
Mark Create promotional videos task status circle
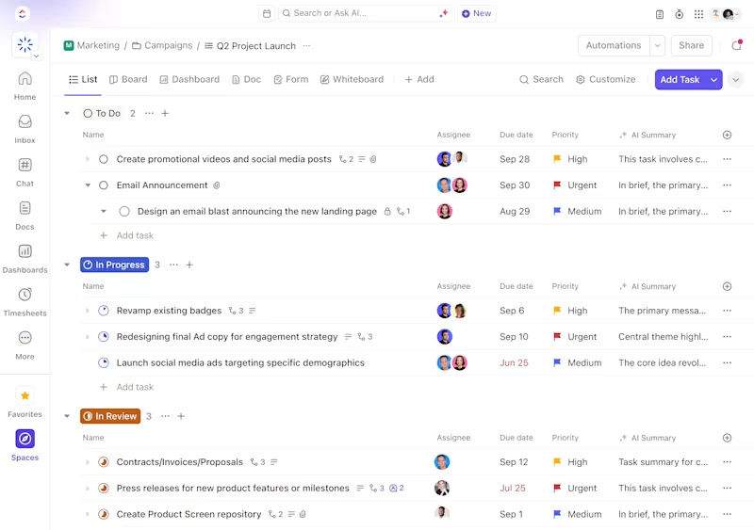(104, 159)
